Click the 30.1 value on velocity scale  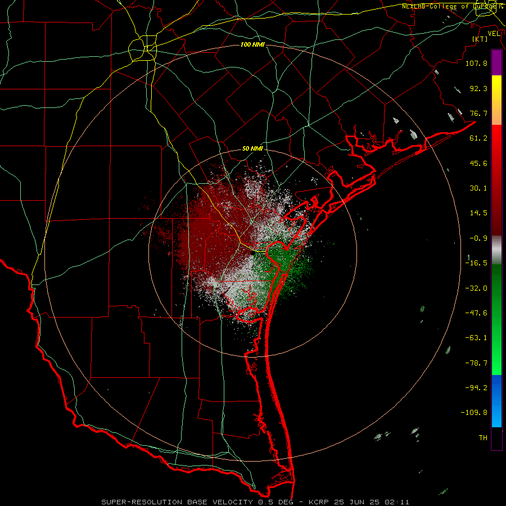click(x=478, y=188)
